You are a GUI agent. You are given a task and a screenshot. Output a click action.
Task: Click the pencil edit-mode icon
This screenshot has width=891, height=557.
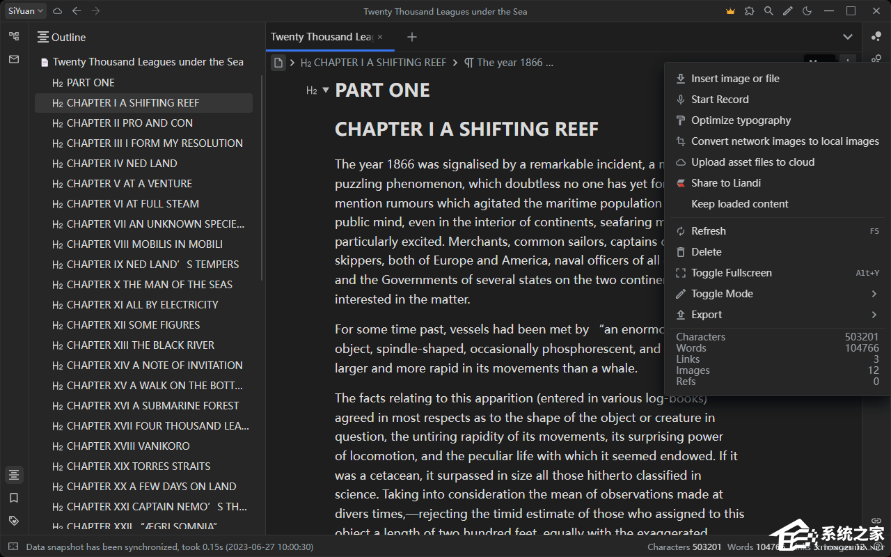788,11
